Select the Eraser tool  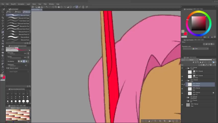click(3, 46)
